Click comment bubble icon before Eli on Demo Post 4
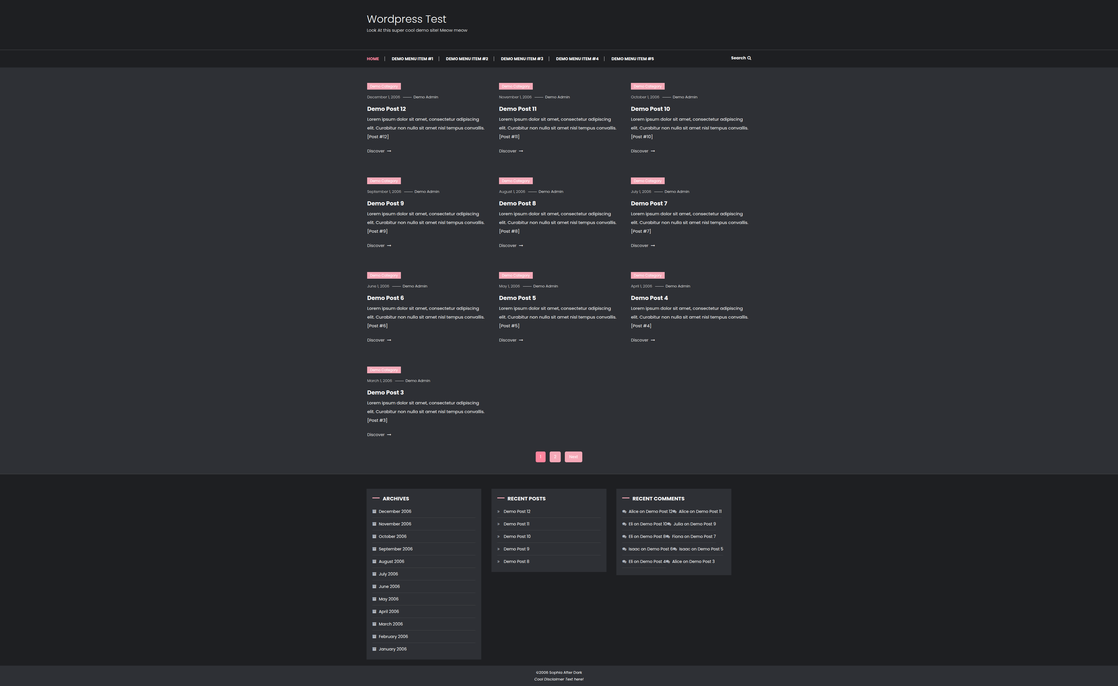The width and height of the screenshot is (1118, 686). (x=624, y=562)
